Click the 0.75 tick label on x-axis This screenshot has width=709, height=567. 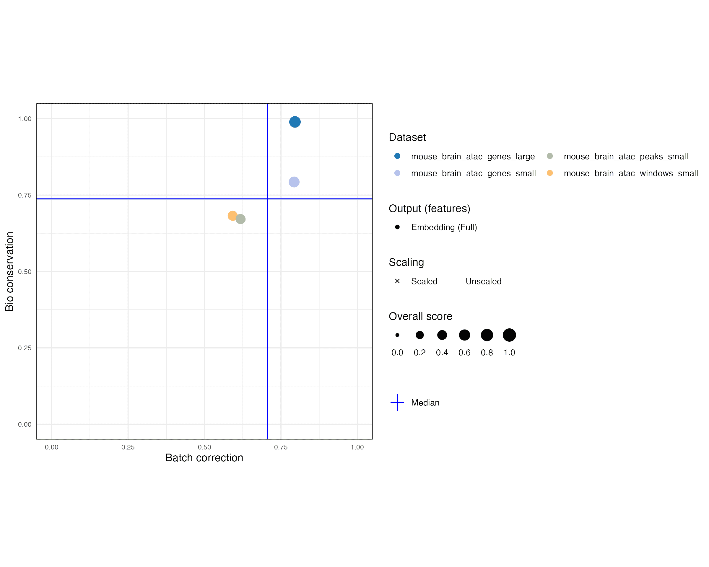[x=281, y=447]
